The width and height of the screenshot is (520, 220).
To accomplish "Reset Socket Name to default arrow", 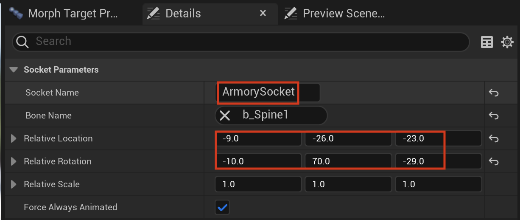I will pyautogui.click(x=493, y=93).
